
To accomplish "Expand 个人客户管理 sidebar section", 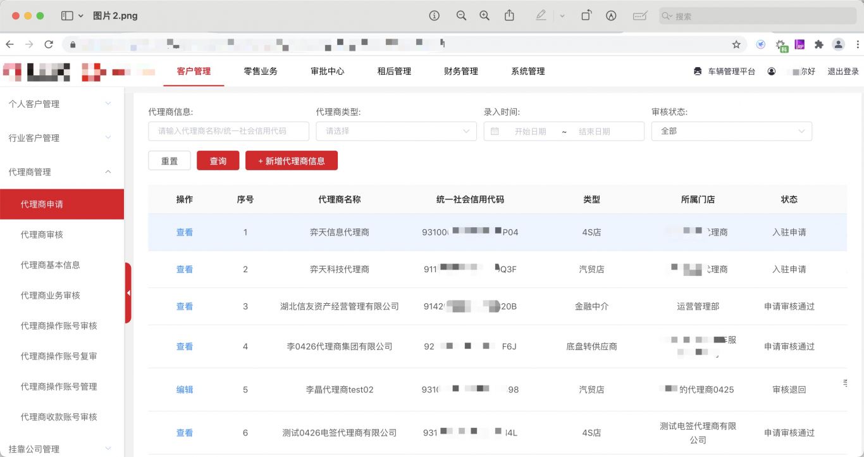I will pos(62,104).
